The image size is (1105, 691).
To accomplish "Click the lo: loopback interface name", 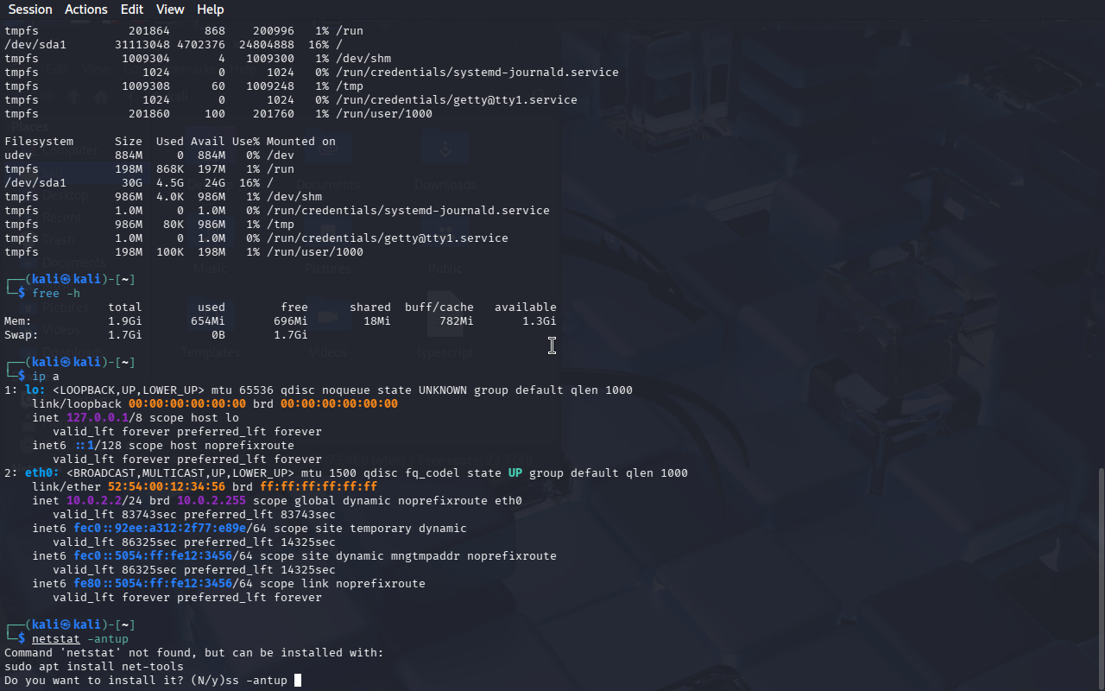I will [x=35, y=390].
